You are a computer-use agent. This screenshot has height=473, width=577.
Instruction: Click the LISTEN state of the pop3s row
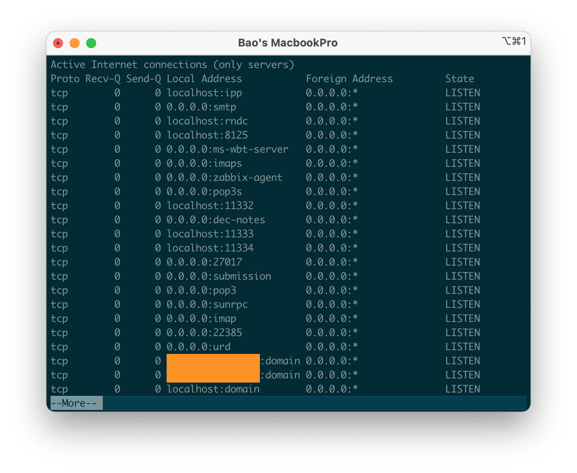click(463, 191)
